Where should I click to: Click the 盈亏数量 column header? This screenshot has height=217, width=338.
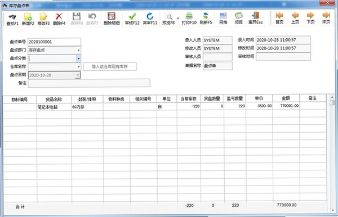[235, 98]
